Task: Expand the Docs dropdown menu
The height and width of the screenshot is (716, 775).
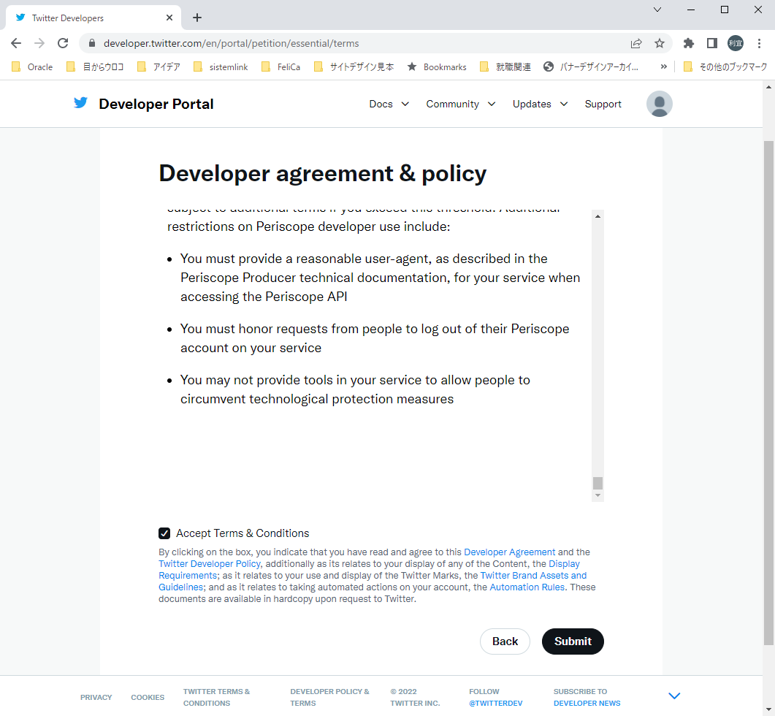Action: [x=389, y=104]
